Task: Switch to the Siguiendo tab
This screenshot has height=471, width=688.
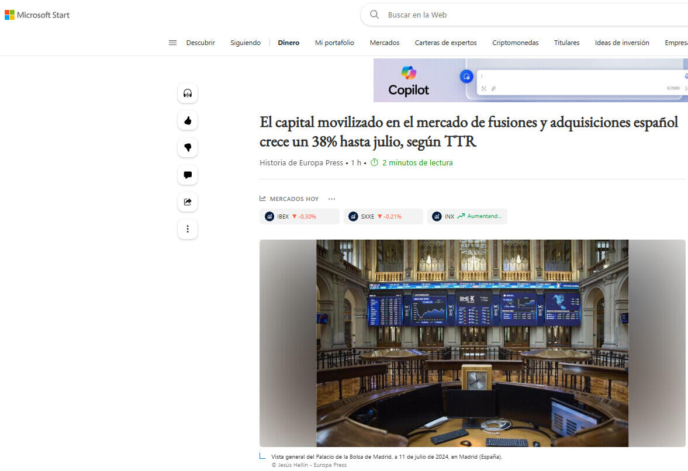Action: click(246, 43)
